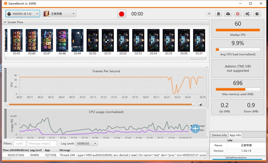Open help with the question mark icon
The width and height of the screenshot is (268, 163).
pyautogui.click(x=257, y=14)
